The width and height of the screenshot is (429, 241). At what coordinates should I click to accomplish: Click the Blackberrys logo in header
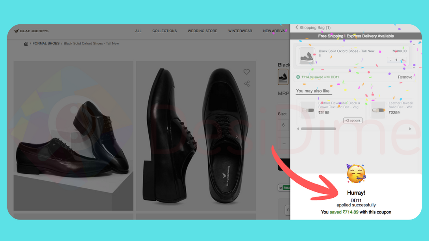click(x=31, y=31)
